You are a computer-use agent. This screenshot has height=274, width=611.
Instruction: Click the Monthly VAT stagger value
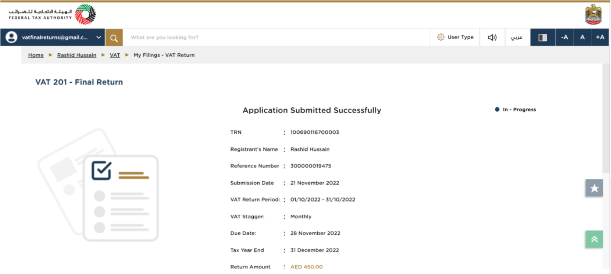[301, 216]
